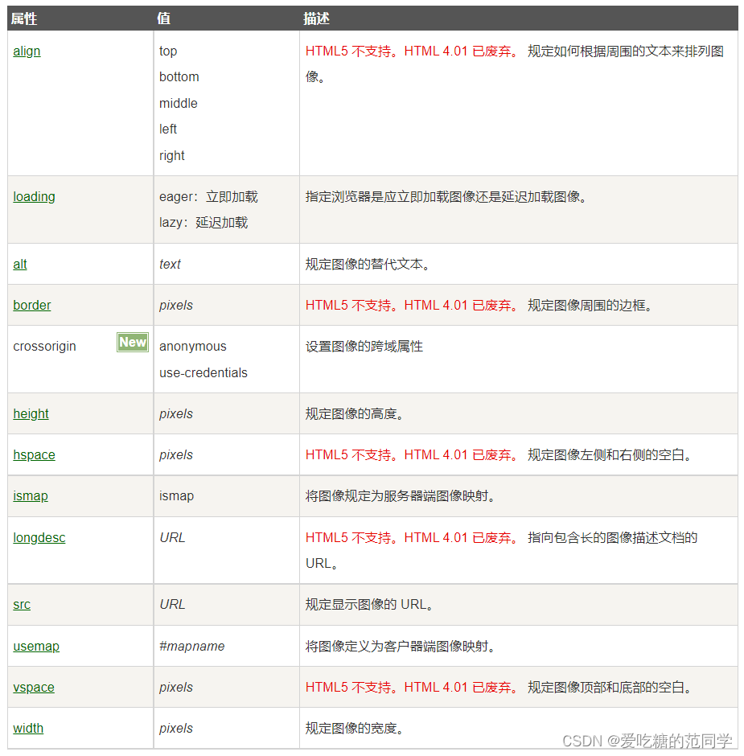Select 'lazy: 延迟加载' value text

coord(203,222)
